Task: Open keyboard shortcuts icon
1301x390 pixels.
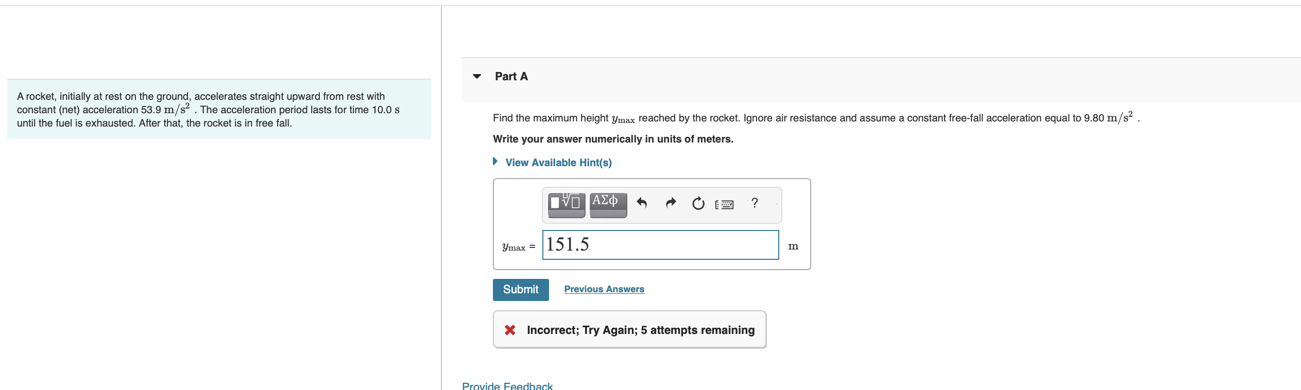Action: click(x=724, y=205)
